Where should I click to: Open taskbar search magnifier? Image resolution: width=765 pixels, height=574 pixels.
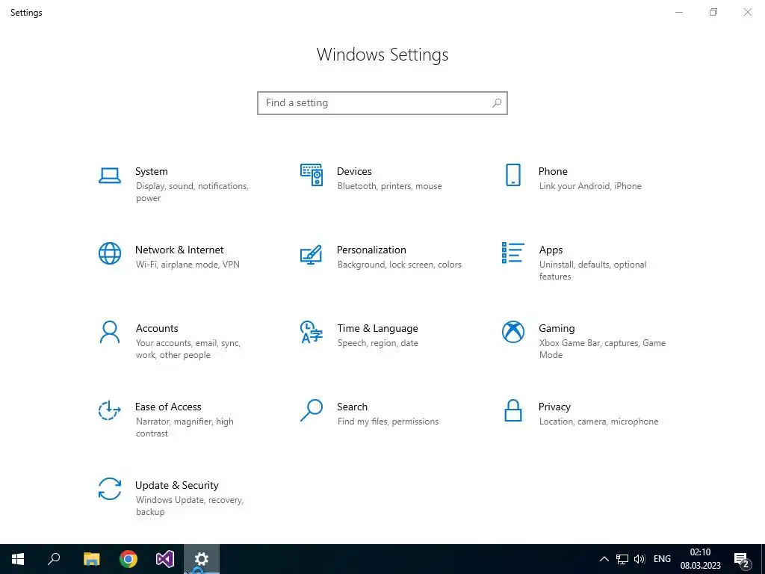(x=54, y=559)
